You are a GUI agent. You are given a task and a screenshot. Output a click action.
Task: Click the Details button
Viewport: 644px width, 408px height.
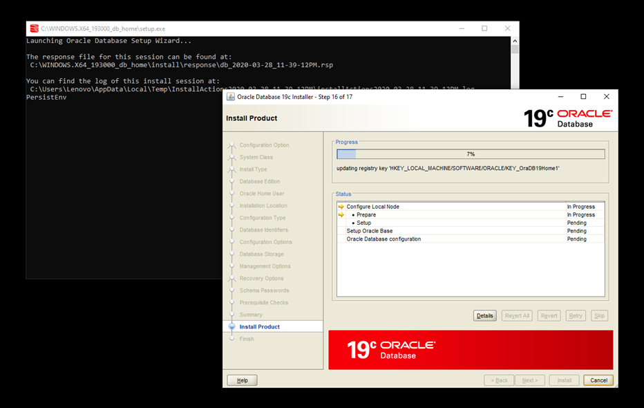pyautogui.click(x=484, y=315)
